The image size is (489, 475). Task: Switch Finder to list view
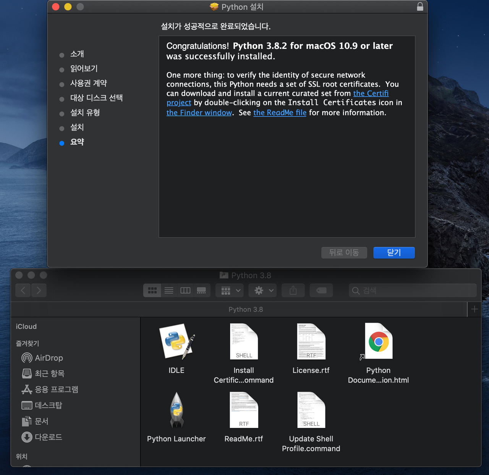169,291
